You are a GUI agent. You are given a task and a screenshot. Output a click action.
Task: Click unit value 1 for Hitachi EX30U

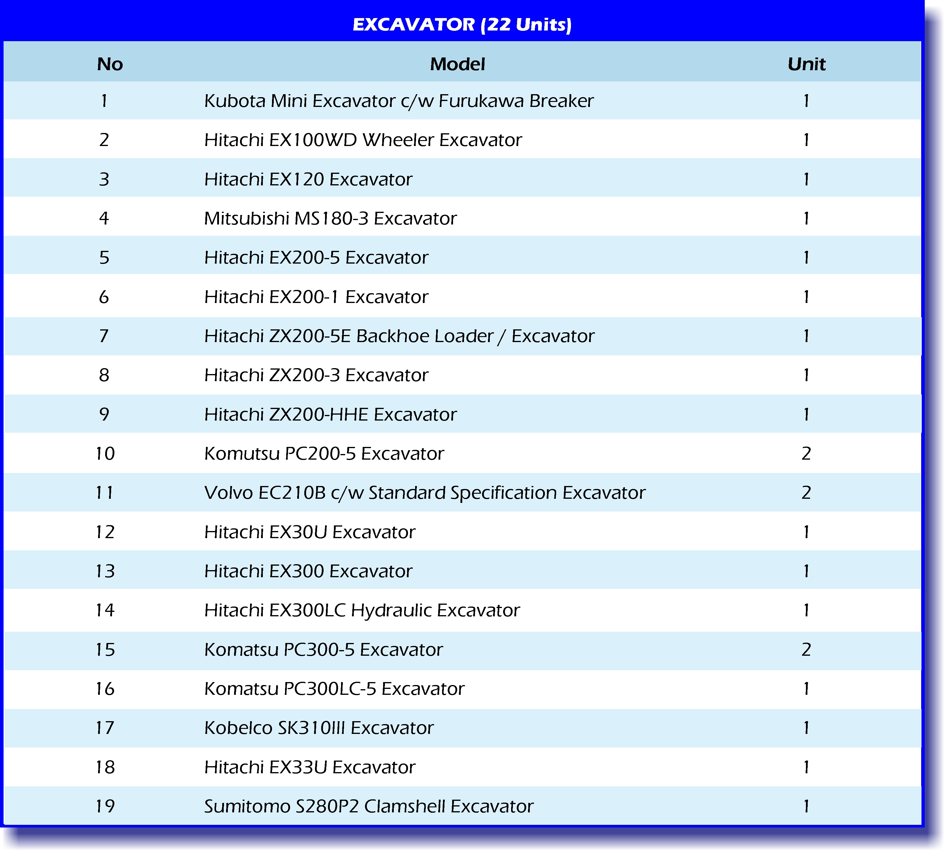(x=807, y=532)
